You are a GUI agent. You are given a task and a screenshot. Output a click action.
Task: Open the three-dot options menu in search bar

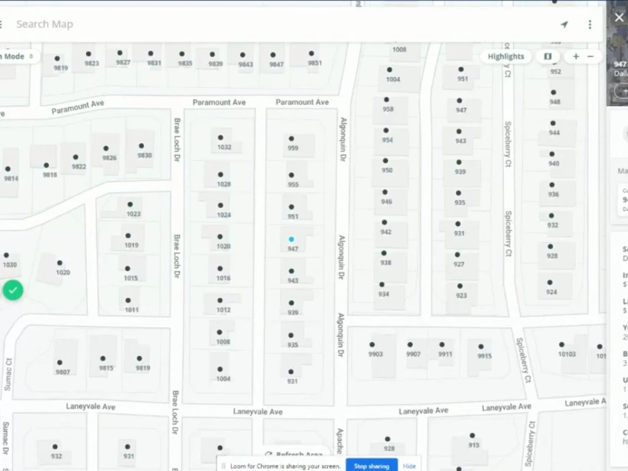pos(590,24)
